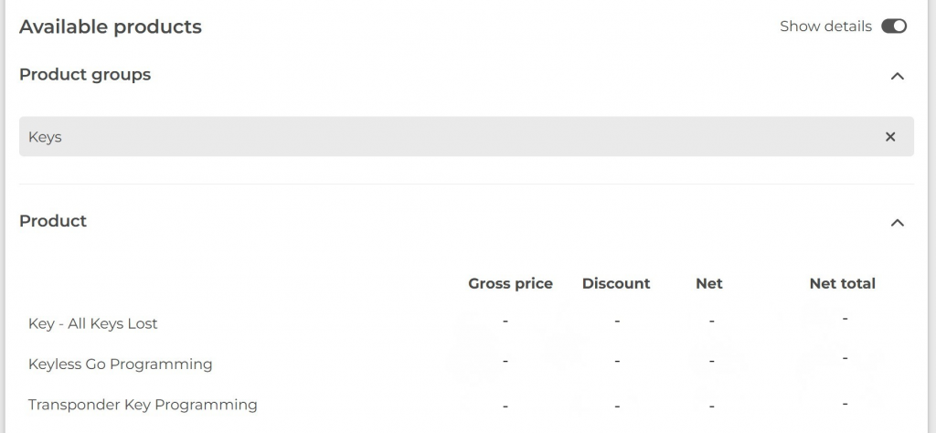Click the Available products heading
936x433 pixels.
pos(111,26)
